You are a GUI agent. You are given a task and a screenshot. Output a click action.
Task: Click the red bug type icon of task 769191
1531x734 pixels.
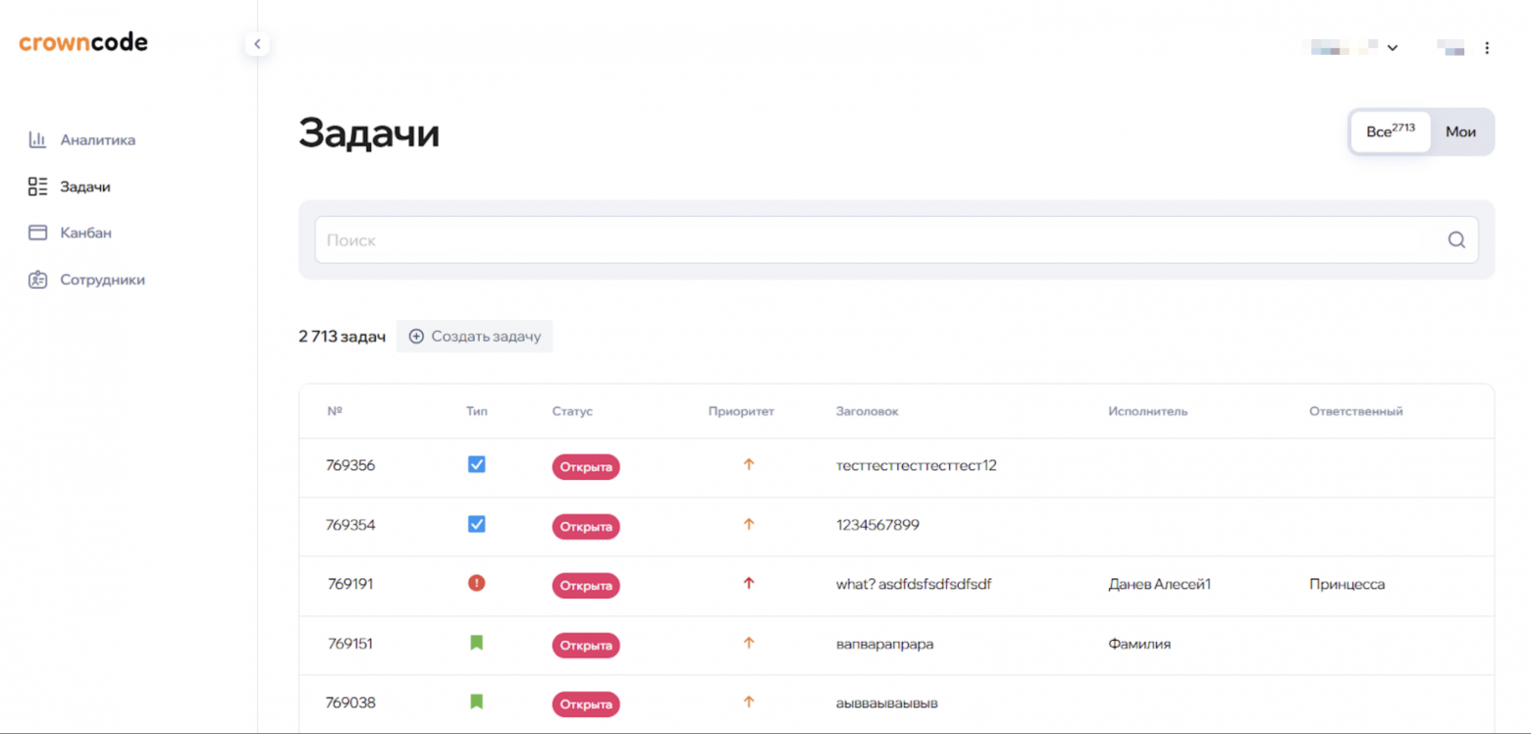coord(477,583)
